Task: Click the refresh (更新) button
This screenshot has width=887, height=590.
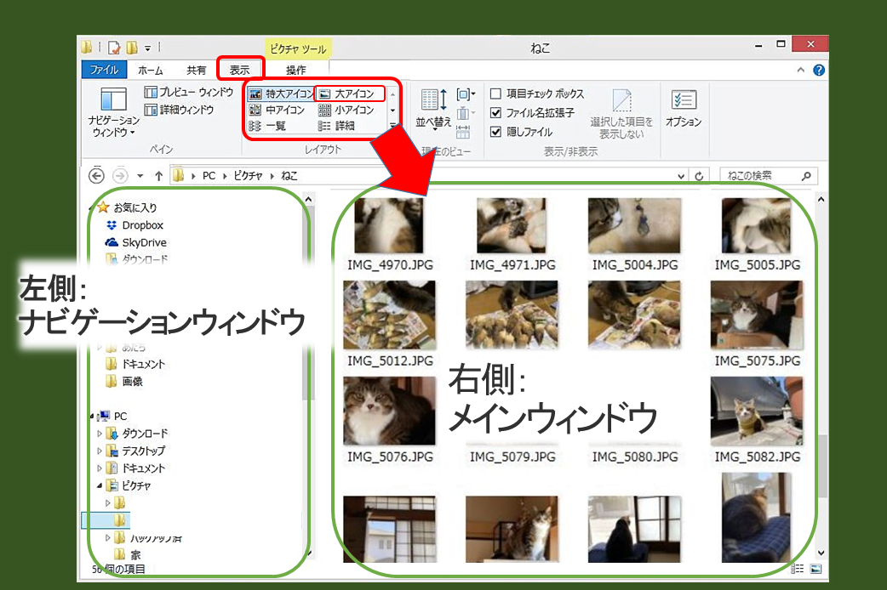Action: (699, 175)
